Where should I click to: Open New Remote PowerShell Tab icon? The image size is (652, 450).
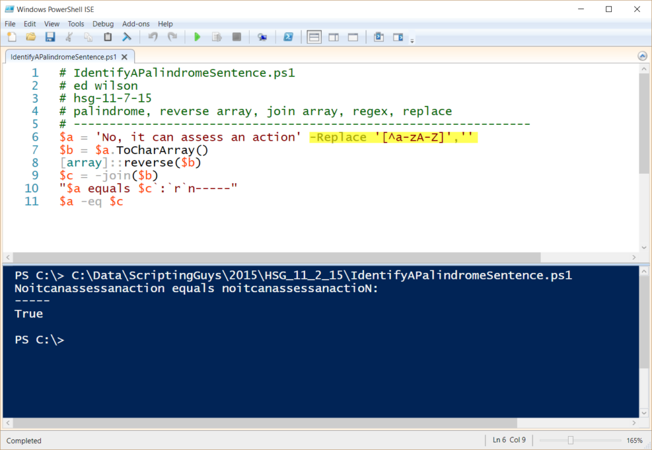point(262,38)
